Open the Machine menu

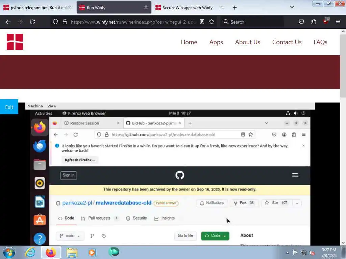click(35, 106)
